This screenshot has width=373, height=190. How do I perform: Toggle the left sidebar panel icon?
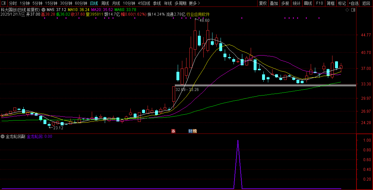pyautogui.click(x=3, y=3)
